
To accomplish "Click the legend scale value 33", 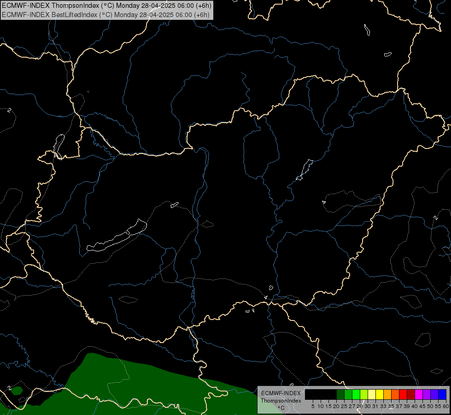I will (x=383, y=406).
